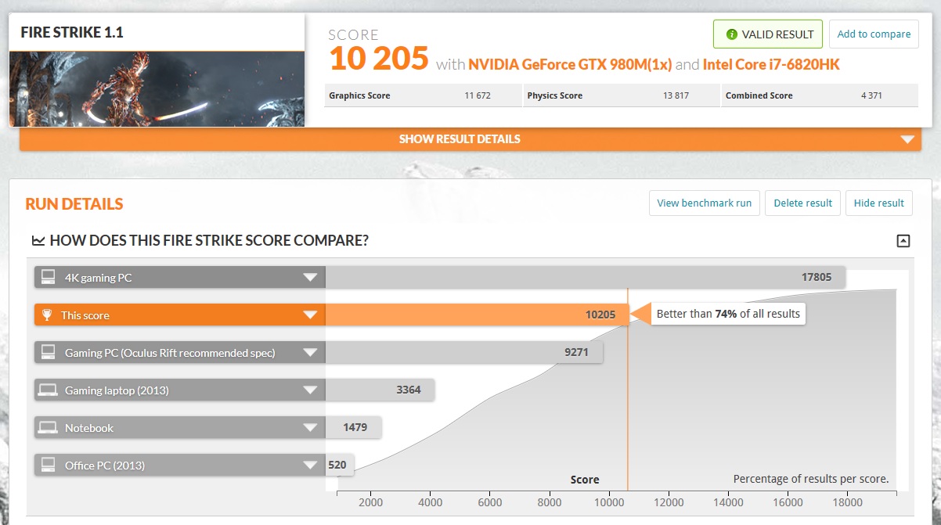Screen dimensions: 941x525
Task: Expand the This score dropdown arrow
Action: (x=310, y=315)
